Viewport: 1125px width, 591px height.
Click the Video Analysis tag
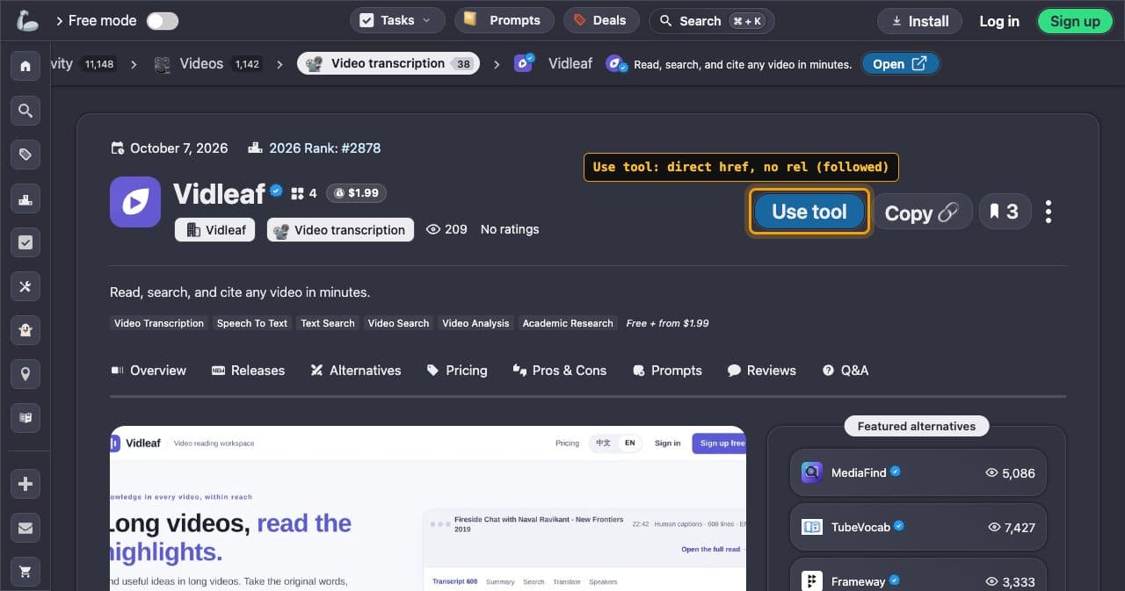pos(475,323)
